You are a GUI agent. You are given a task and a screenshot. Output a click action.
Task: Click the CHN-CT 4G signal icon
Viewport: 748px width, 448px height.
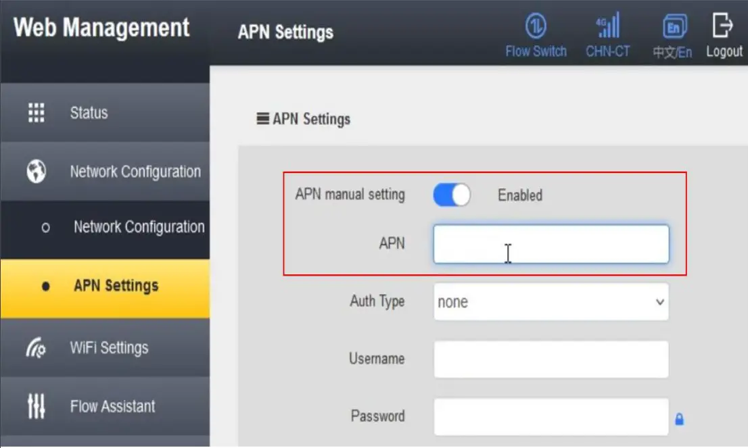tap(608, 25)
